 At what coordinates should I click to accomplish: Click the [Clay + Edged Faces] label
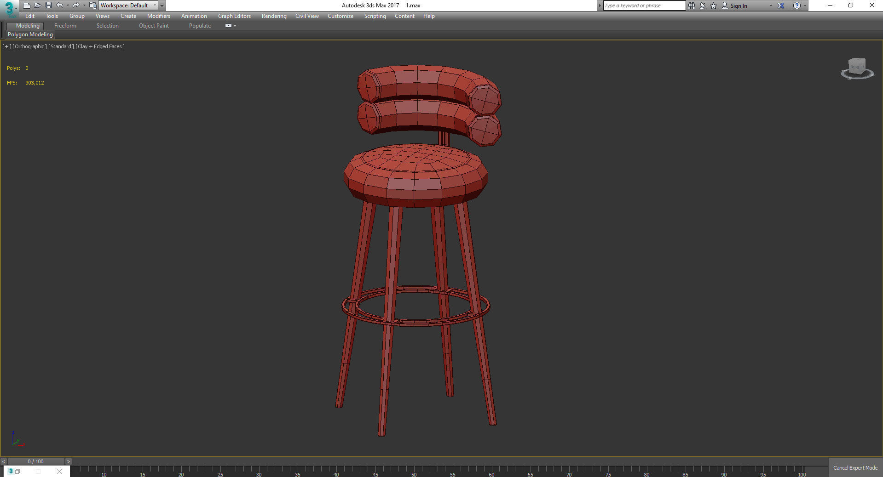pos(100,46)
